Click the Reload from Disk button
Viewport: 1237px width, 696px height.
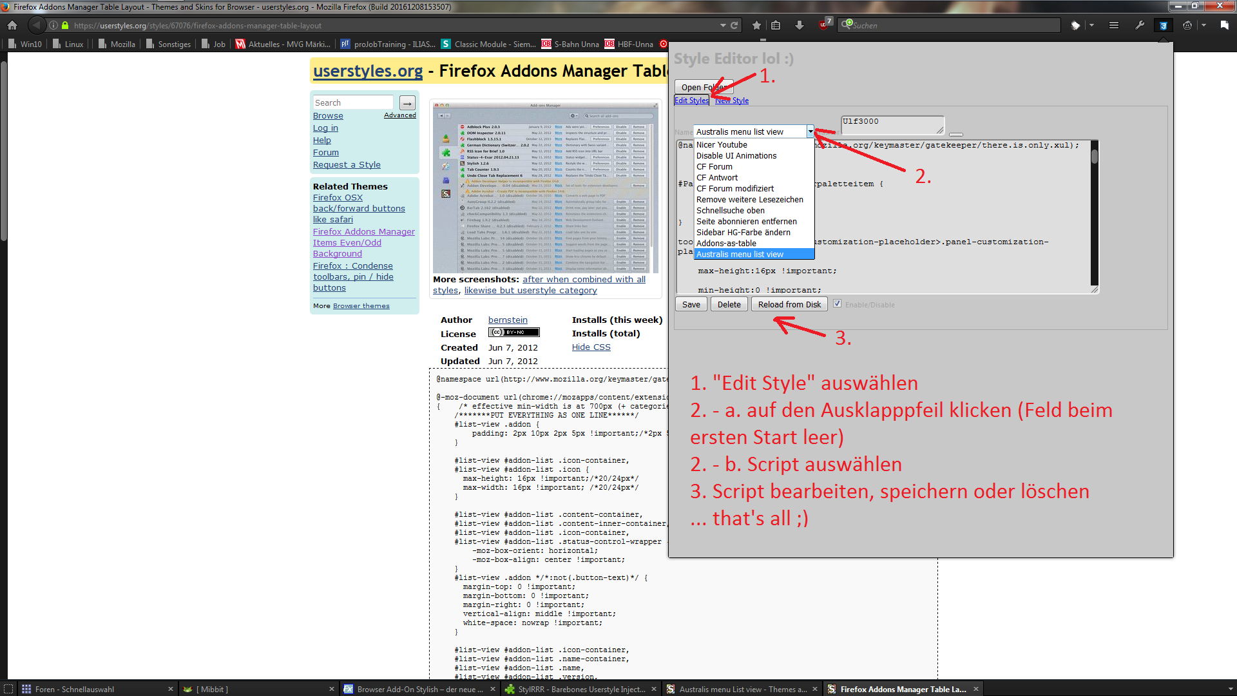789,304
